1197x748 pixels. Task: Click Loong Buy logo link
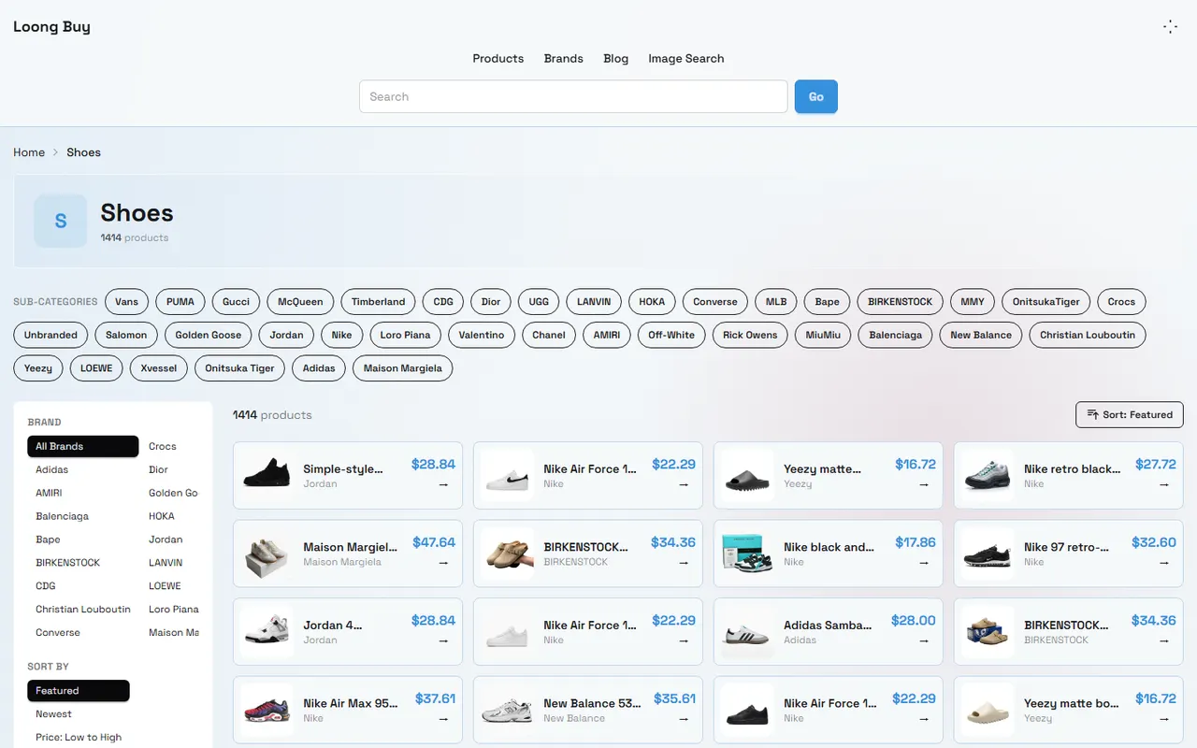click(x=51, y=26)
